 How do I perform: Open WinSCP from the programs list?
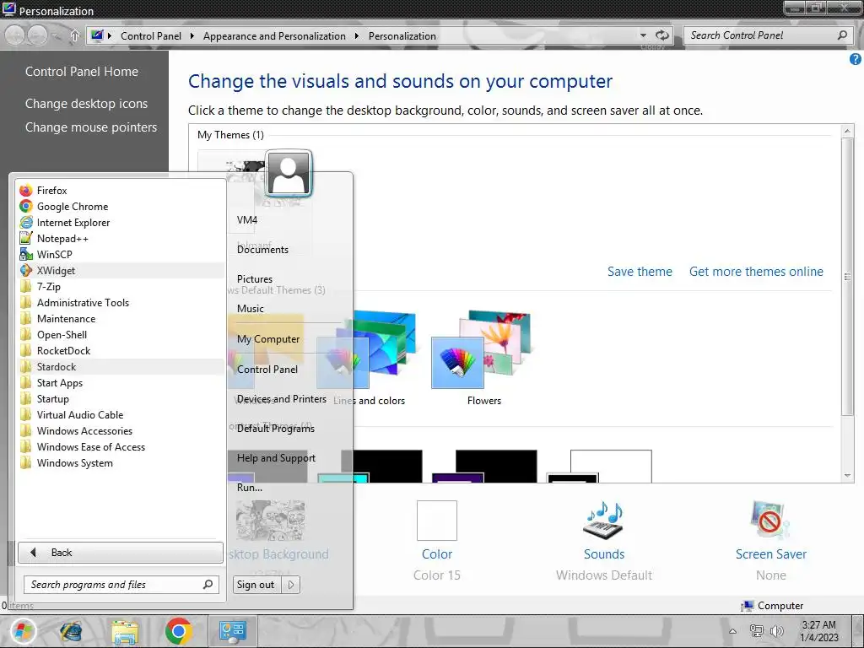[121, 255]
